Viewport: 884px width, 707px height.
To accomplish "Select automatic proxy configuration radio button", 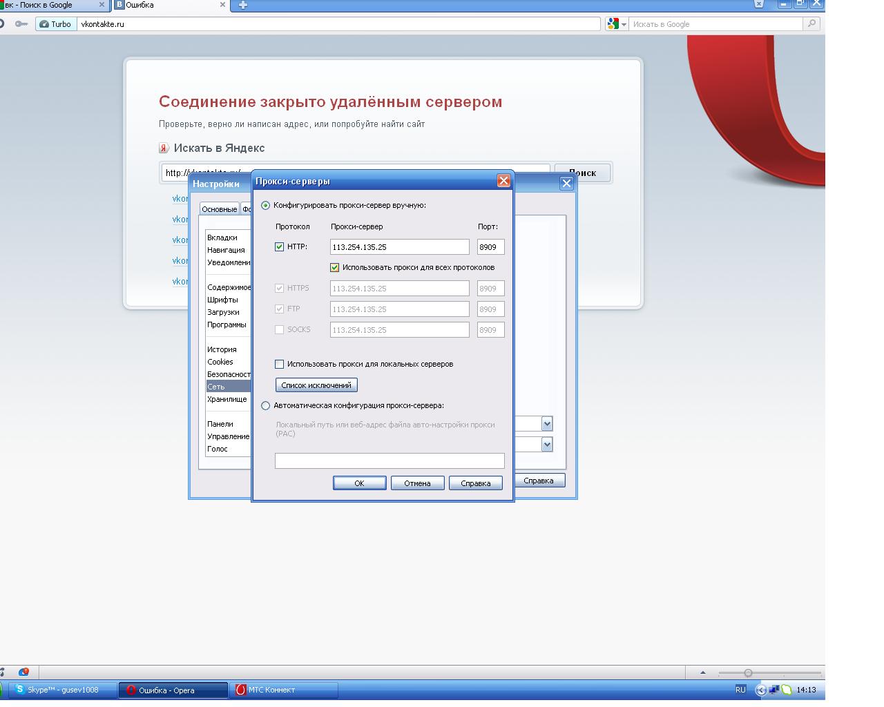I will 266,406.
